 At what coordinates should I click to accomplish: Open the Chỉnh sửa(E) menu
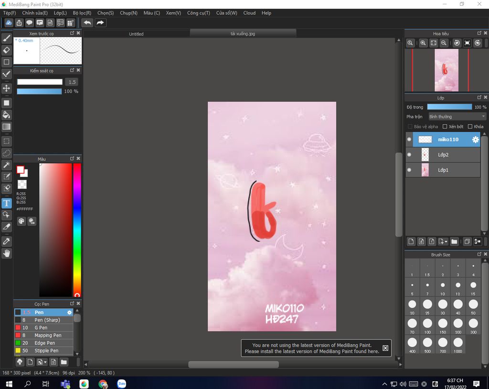pyautogui.click(x=35, y=13)
